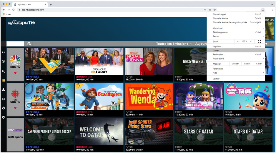
Task: Click the fullscreen icon in Zoom row
Action: coord(260,41)
